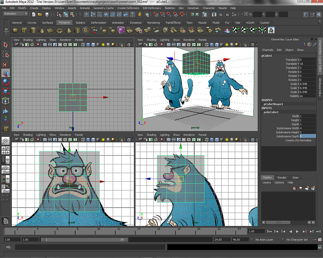
Task: Activate the Paint Selection tool
Action: (x=6, y=64)
